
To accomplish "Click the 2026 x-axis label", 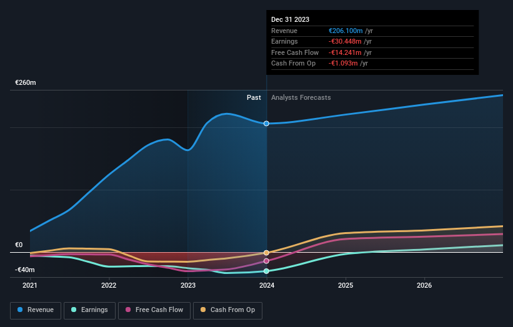I will click(x=424, y=285).
